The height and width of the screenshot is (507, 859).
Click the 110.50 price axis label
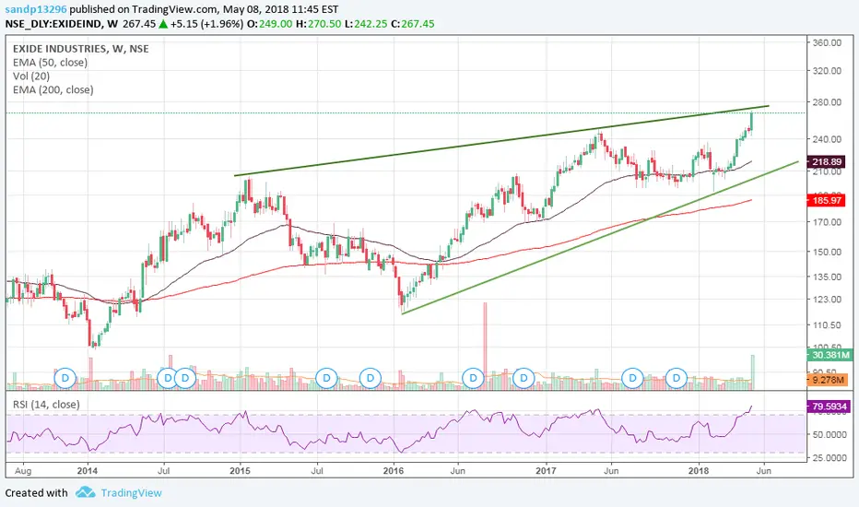coord(828,325)
